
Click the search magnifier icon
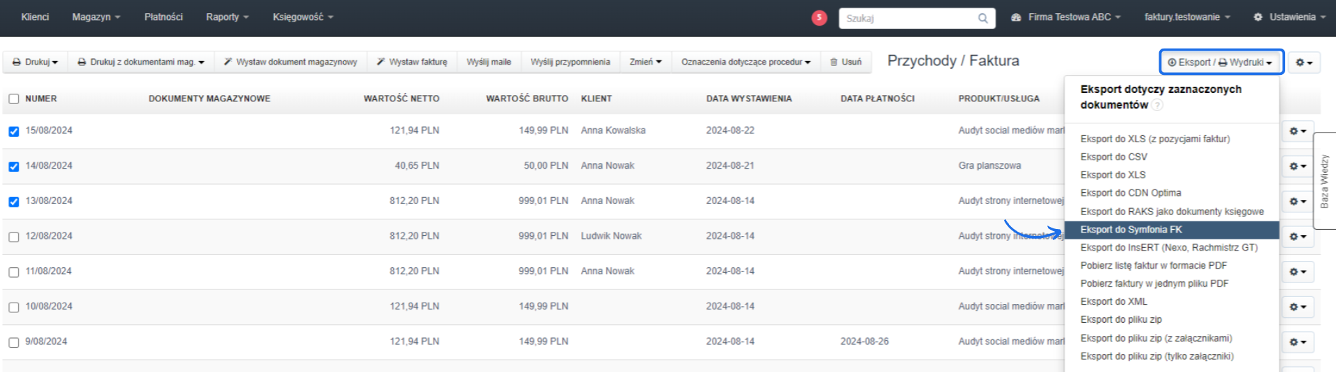tap(983, 18)
